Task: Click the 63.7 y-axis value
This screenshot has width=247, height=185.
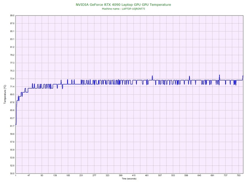Action: tap(12, 118)
